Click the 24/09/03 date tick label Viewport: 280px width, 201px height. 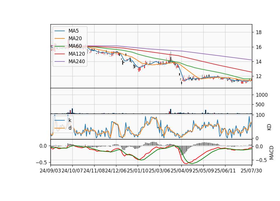50,171
